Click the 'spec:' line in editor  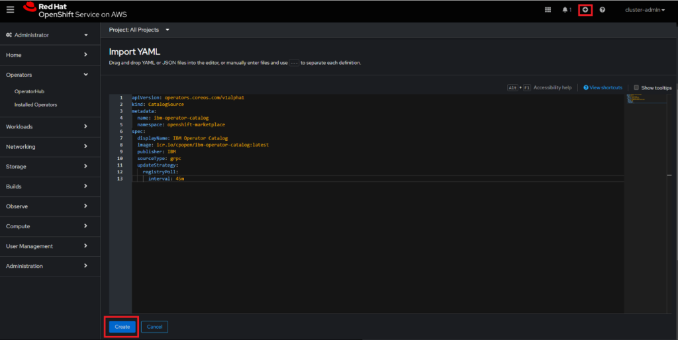[x=138, y=132]
